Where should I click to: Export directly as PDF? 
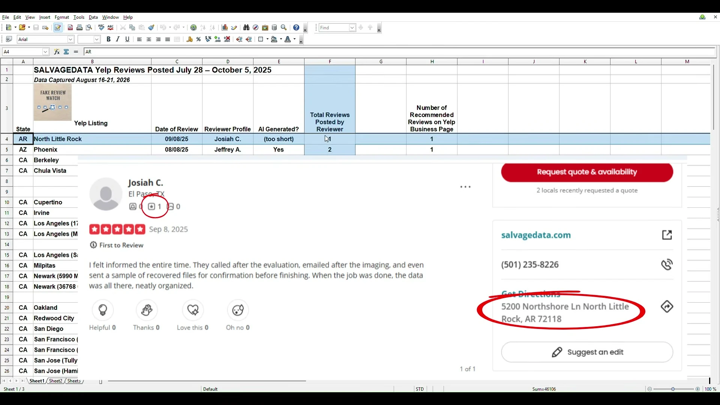70,27
